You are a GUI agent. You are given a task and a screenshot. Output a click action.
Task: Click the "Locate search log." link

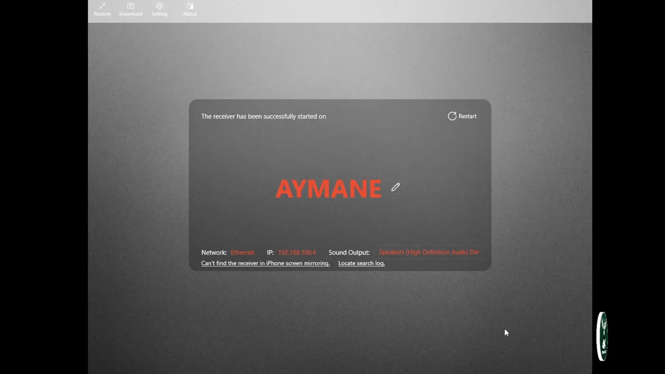pyautogui.click(x=362, y=263)
